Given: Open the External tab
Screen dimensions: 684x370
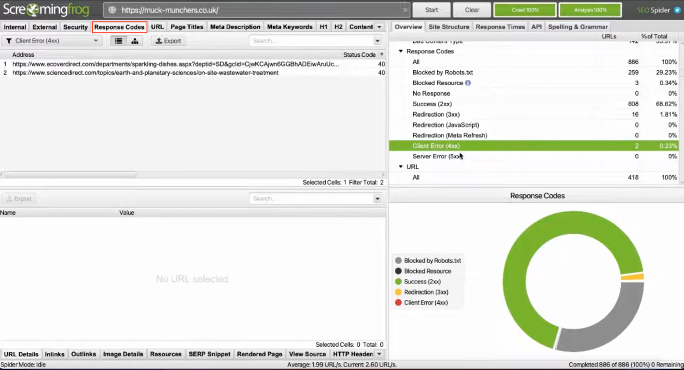Looking at the screenshot, I should 44,27.
